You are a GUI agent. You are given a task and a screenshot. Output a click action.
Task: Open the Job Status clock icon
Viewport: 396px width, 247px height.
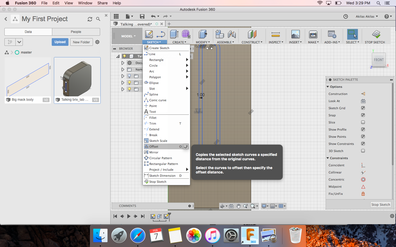346,16
